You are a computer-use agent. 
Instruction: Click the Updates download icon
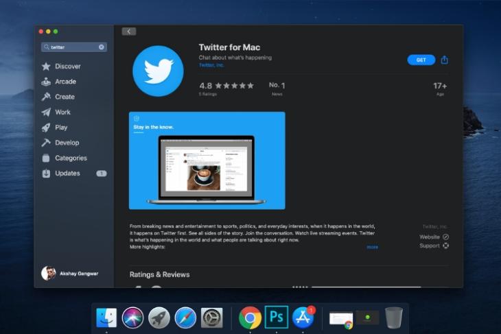tap(46, 174)
